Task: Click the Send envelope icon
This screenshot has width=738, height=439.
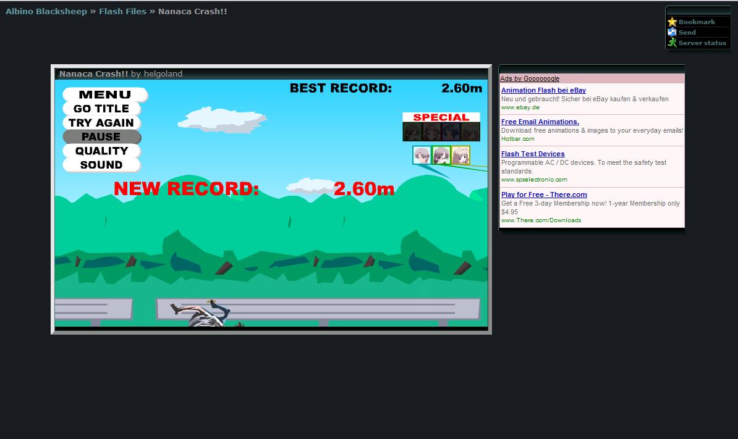Action: pos(672,32)
